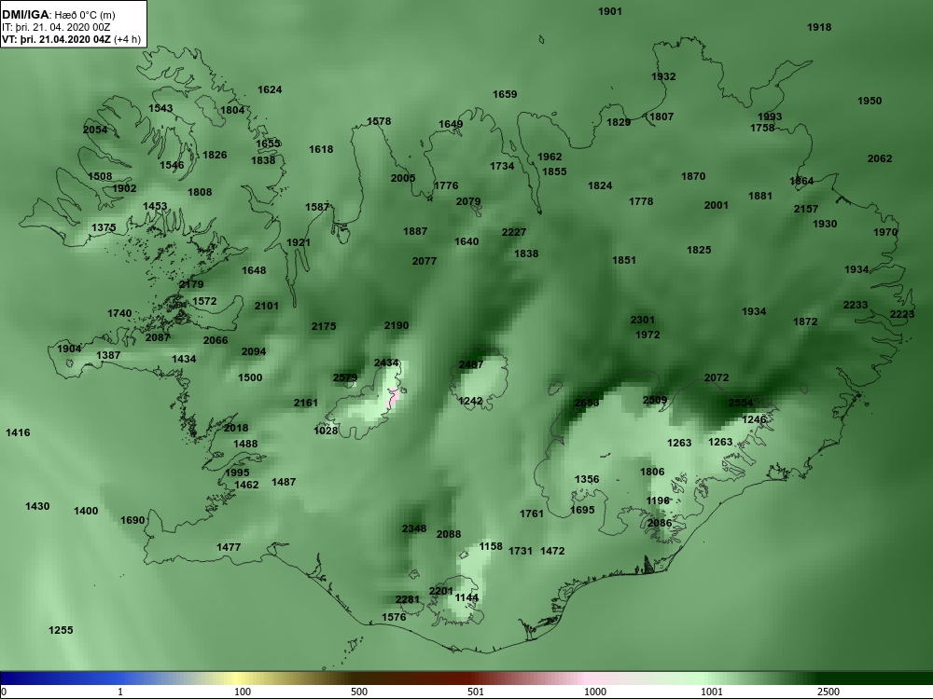Viewport: 933px width, 699px height.
Task: Click the map value 1416
Action: 18,432
